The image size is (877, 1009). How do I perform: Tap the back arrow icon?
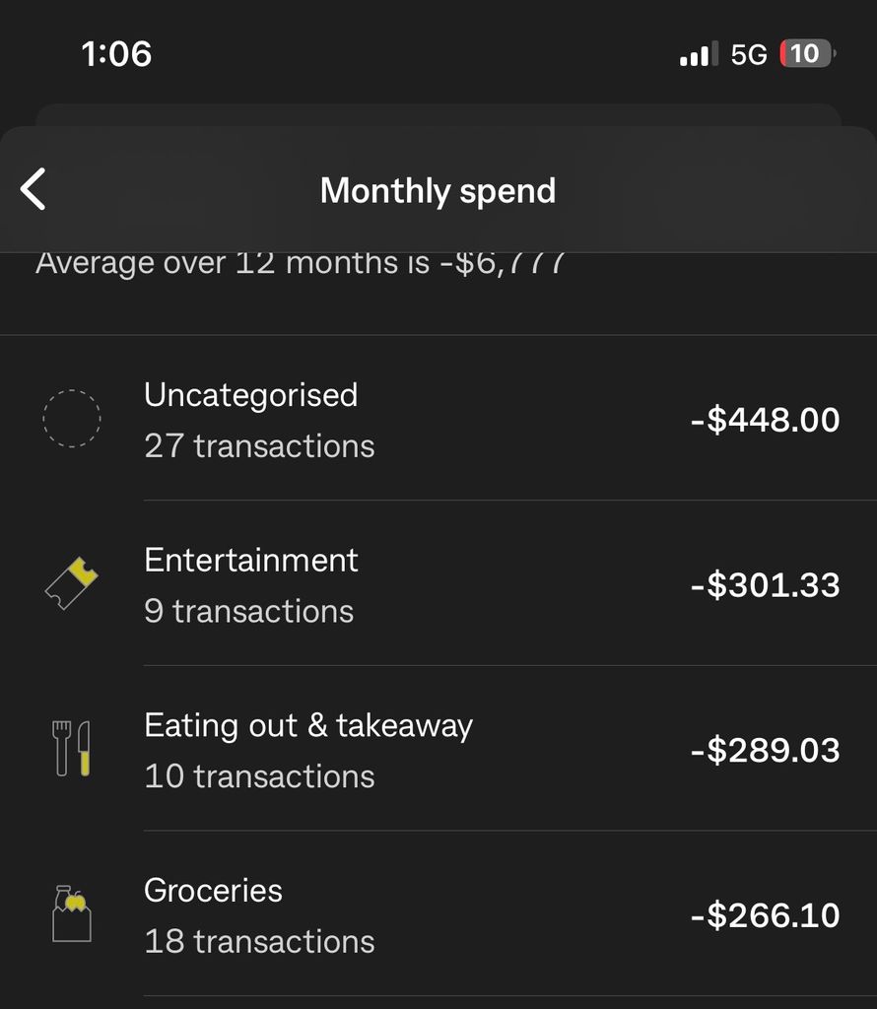pyautogui.click(x=34, y=189)
